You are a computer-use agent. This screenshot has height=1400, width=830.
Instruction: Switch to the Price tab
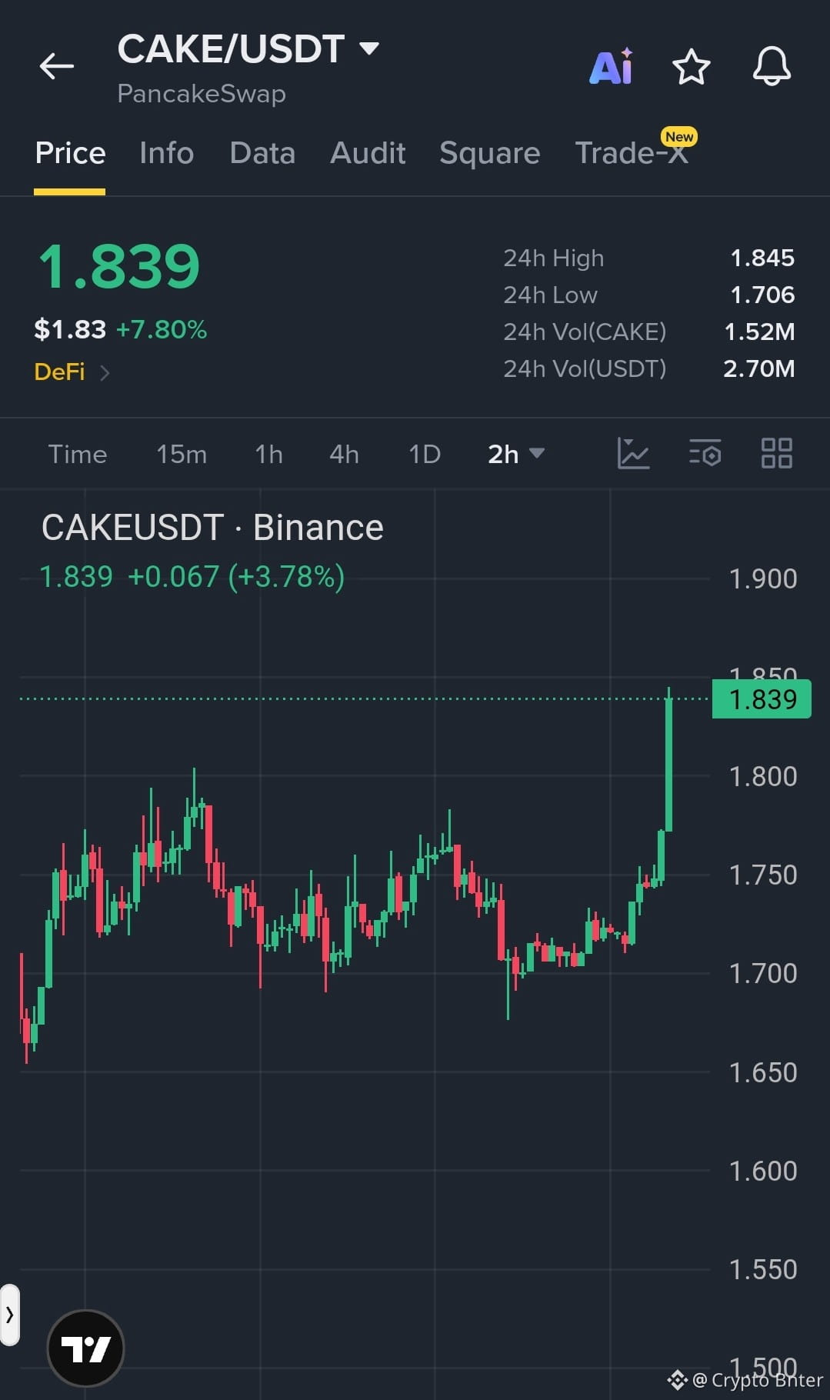click(70, 153)
